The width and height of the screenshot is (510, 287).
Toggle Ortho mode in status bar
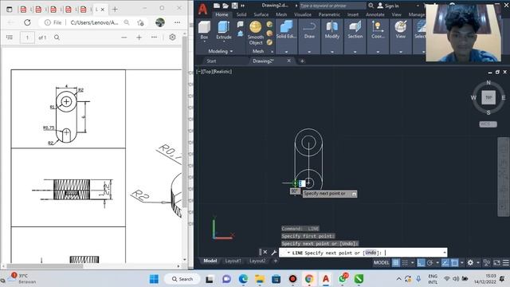pyautogui.click(x=421, y=262)
